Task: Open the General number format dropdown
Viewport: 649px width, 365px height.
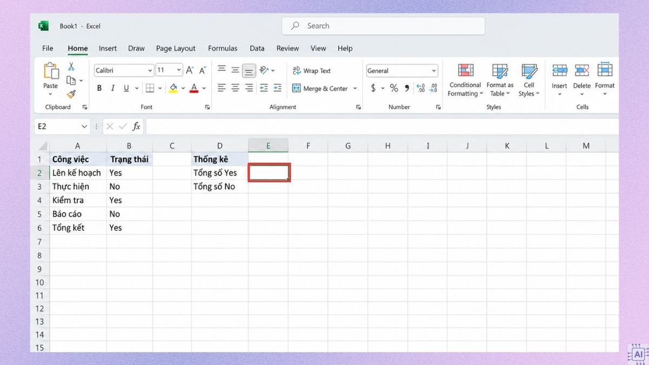Action: click(x=434, y=71)
